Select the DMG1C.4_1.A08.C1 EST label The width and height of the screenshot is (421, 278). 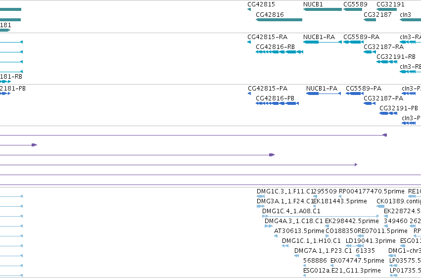click(291, 211)
